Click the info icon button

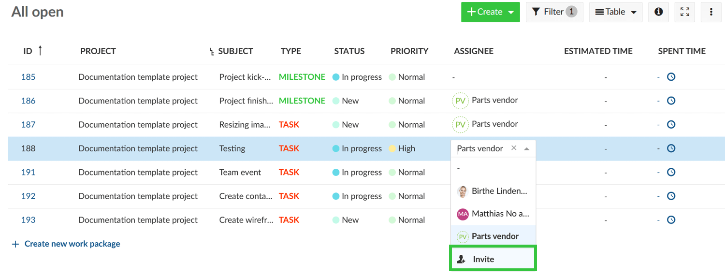(658, 12)
